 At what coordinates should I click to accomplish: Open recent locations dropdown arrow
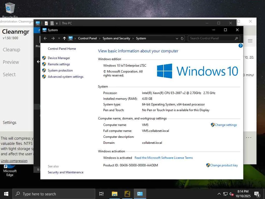(x=59, y=38)
